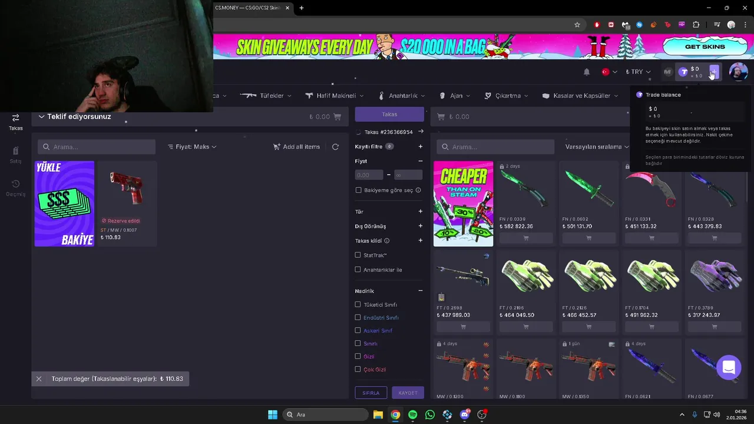Open Spotify from the taskbar

[412, 415]
